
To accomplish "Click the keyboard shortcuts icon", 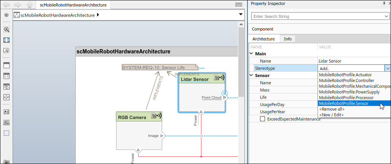I will click(x=239, y=5).
